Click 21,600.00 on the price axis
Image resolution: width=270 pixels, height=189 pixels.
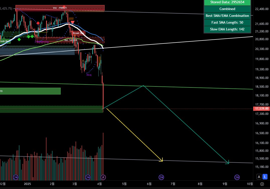click(262, 24)
